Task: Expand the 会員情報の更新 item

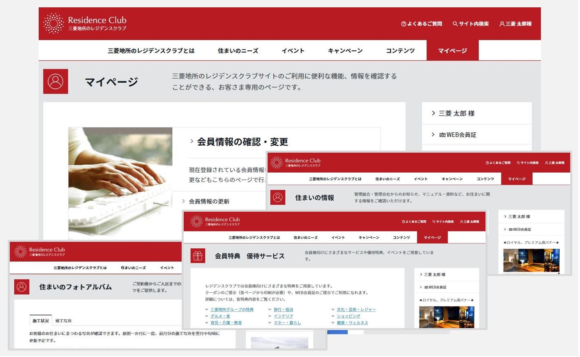Action: [209, 201]
